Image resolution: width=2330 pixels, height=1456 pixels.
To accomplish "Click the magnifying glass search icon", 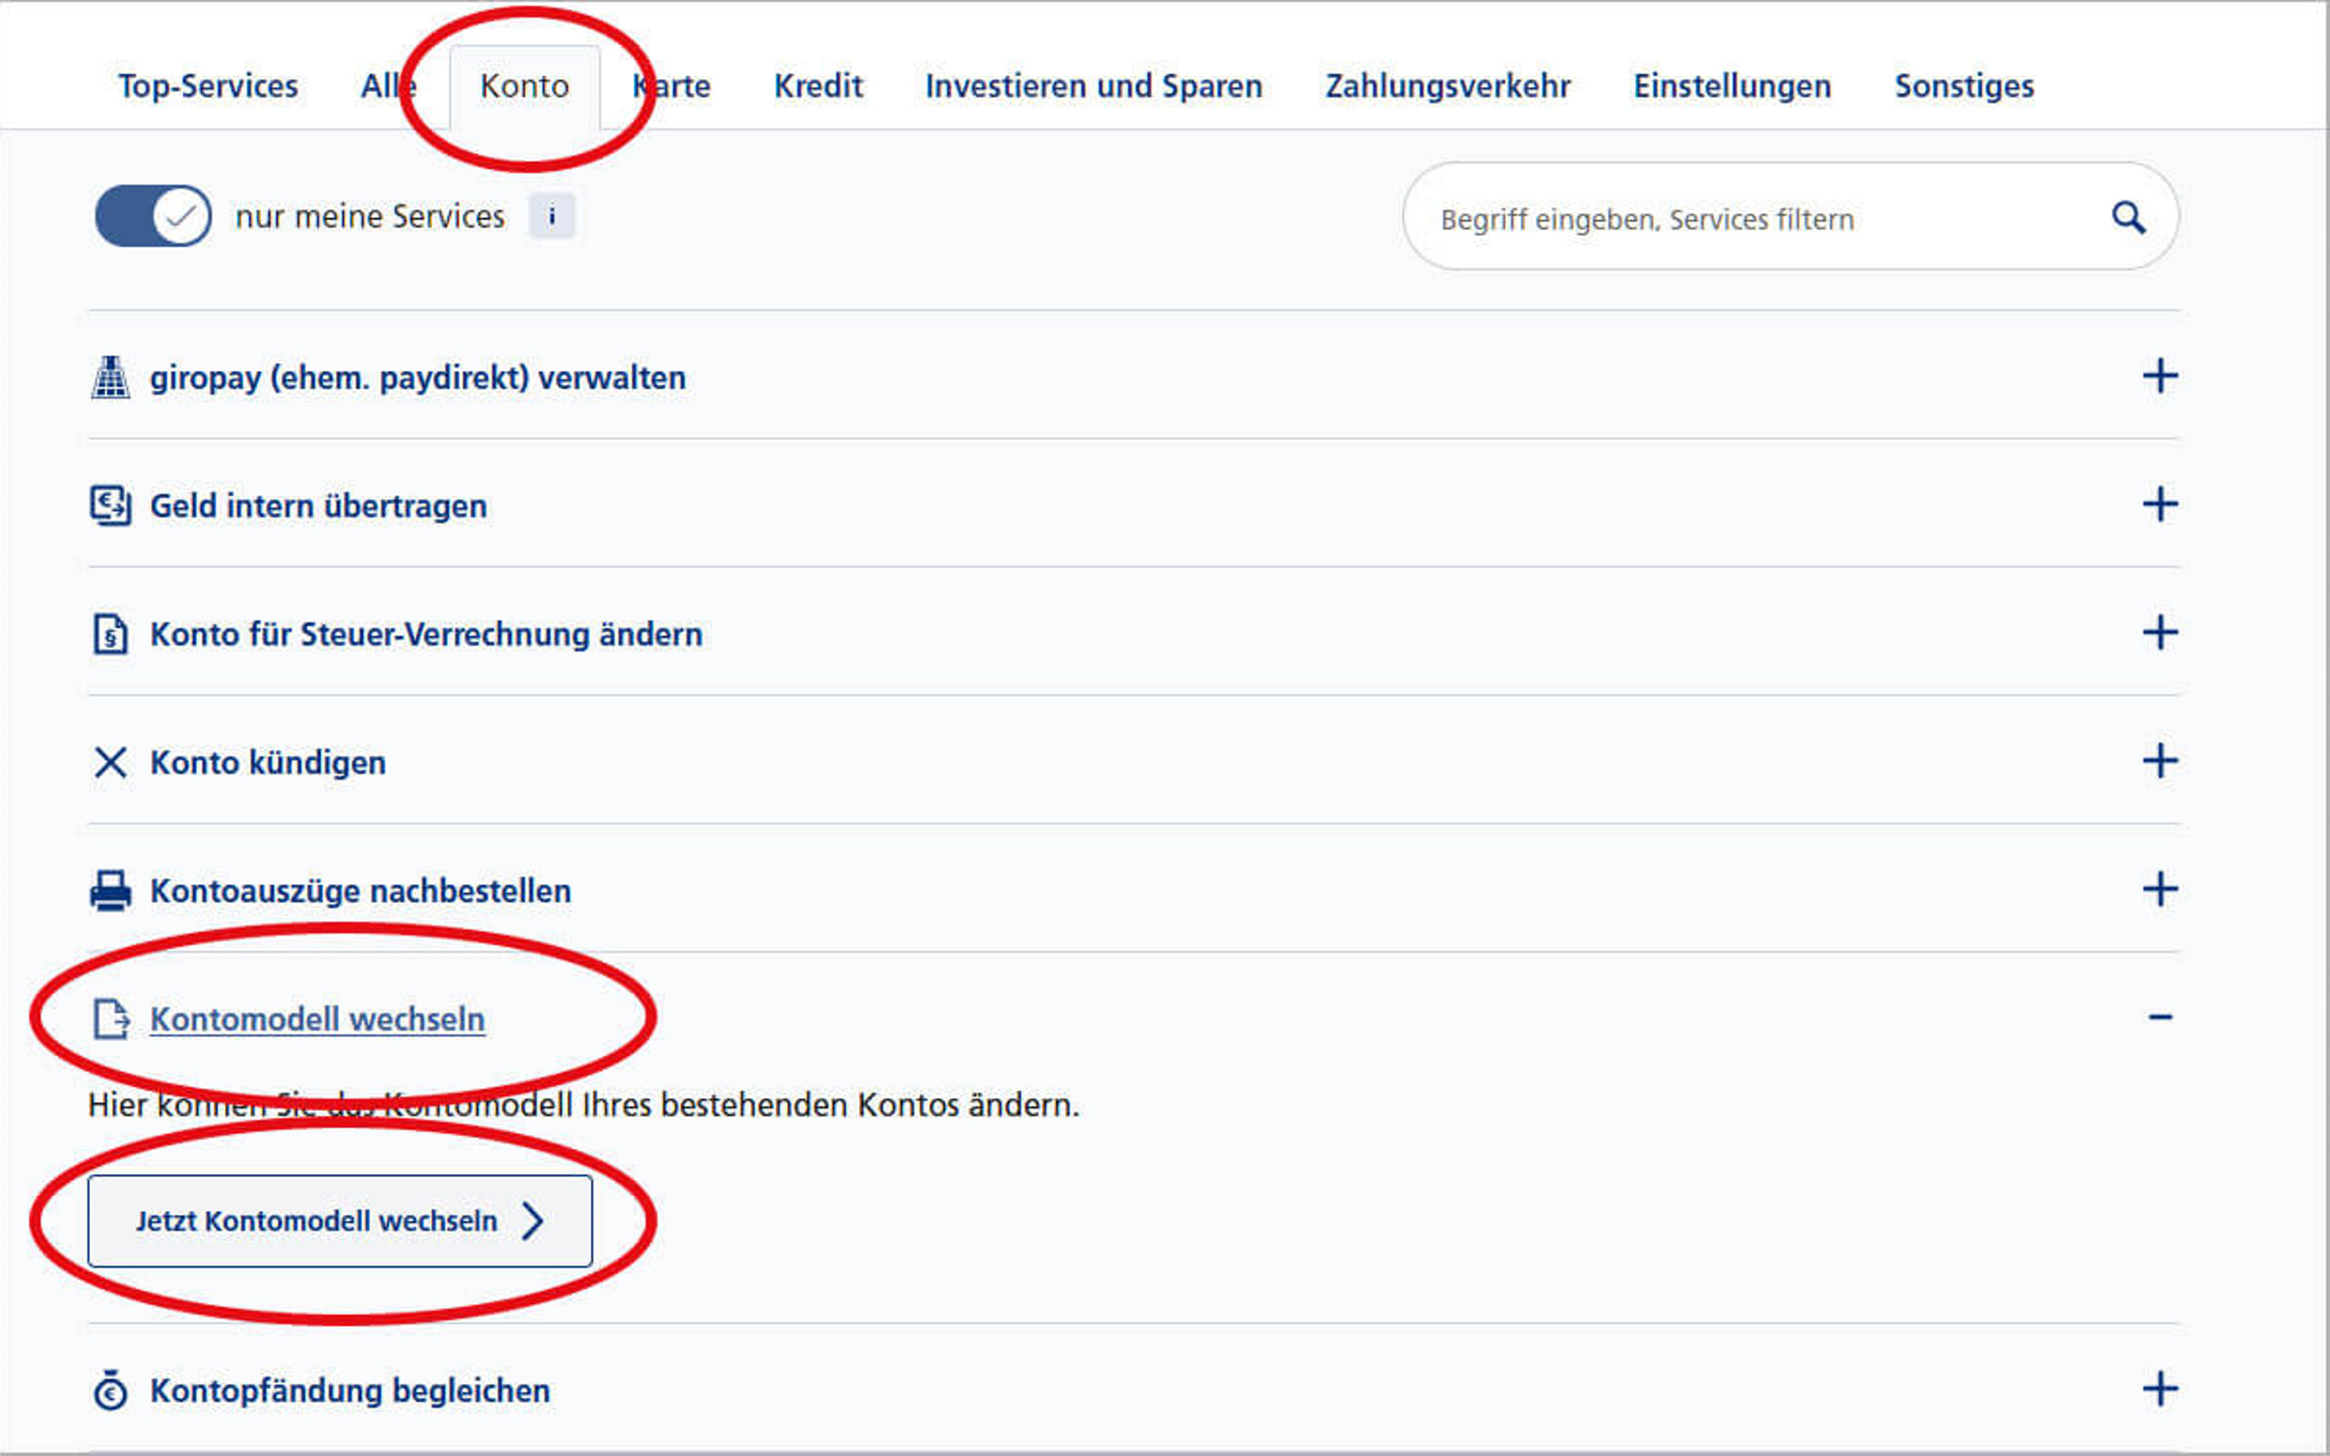I will tap(2128, 217).
